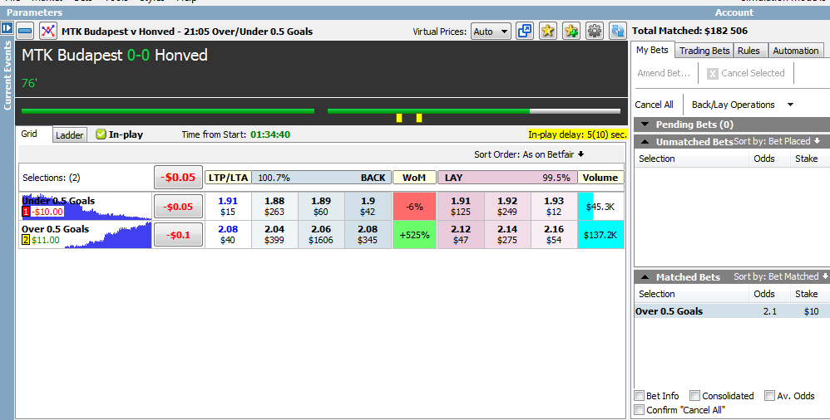Select the Over 0.5 Goals matched bet row
This screenshot has width=830, height=420.
(732, 311)
